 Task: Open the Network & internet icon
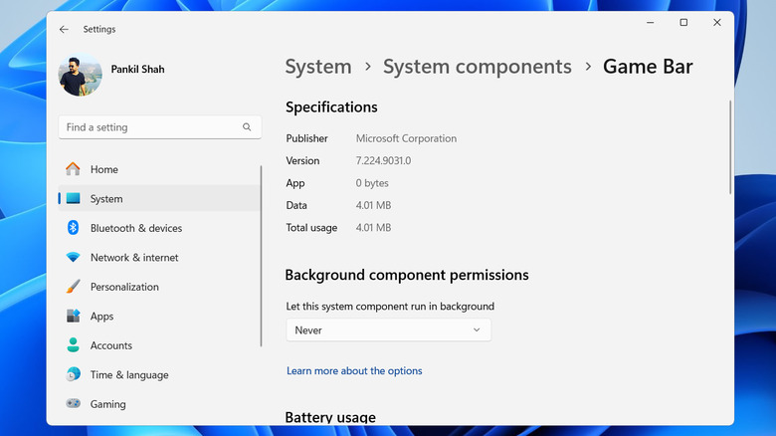point(73,258)
